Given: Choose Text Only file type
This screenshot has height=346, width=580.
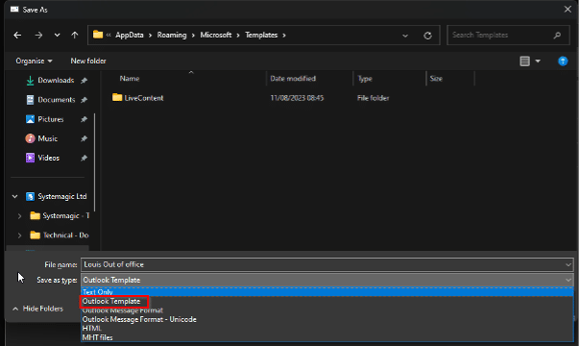Looking at the screenshot, I should (x=327, y=292).
